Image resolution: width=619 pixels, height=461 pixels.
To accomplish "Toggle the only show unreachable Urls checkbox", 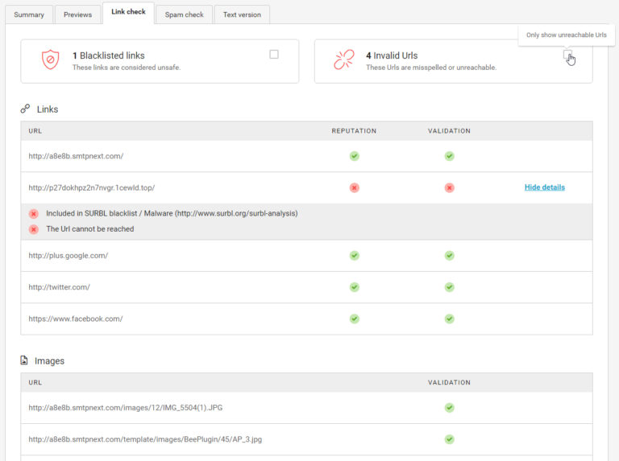I will pyautogui.click(x=567, y=55).
